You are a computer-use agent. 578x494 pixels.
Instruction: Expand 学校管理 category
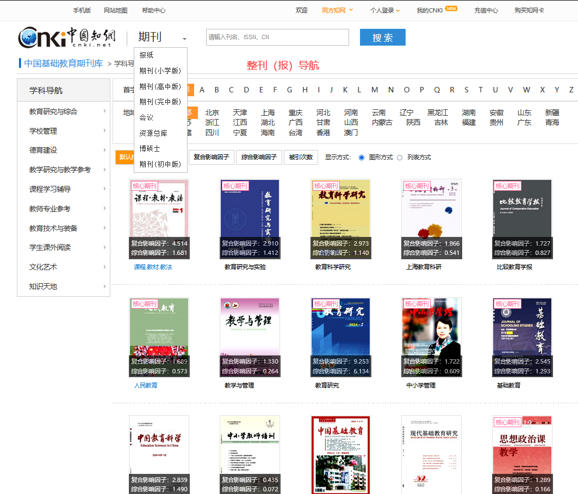click(64, 131)
